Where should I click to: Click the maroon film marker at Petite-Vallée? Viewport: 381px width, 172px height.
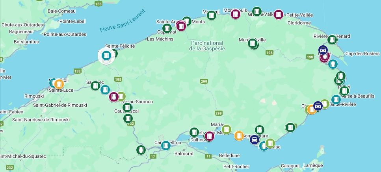(x=279, y=15)
